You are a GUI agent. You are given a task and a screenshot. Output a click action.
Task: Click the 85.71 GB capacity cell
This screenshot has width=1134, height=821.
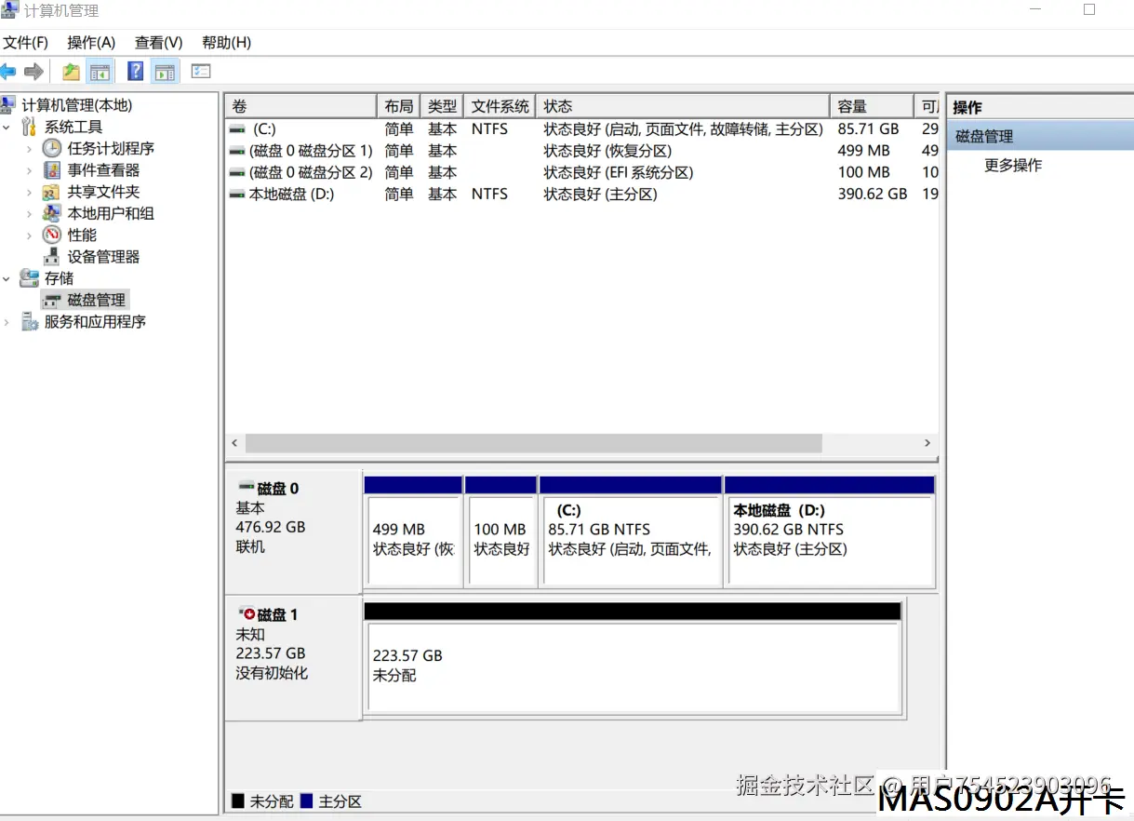868,129
